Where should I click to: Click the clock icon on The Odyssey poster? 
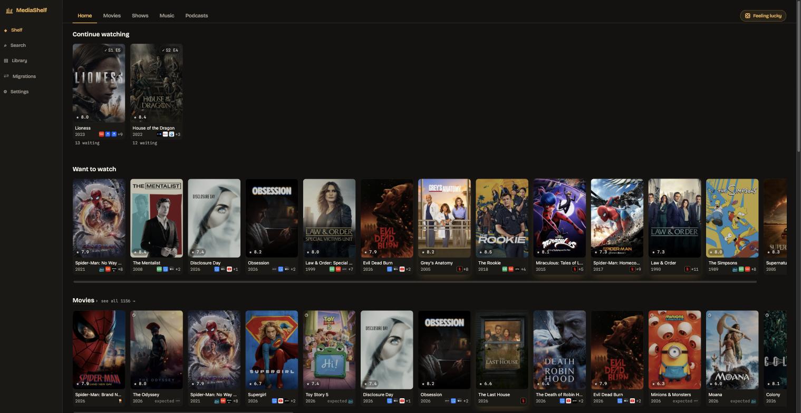pyautogui.click(x=134, y=315)
